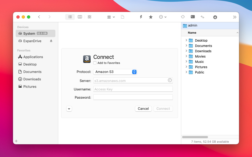The image size is (252, 157).
Task: Click the 52.5 GB badge on System
Action: click(x=42, y=33)
